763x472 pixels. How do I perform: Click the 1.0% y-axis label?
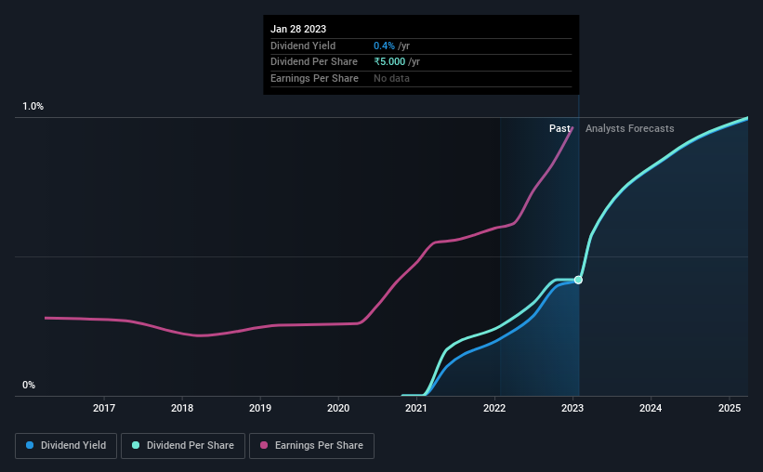(33, 107)
